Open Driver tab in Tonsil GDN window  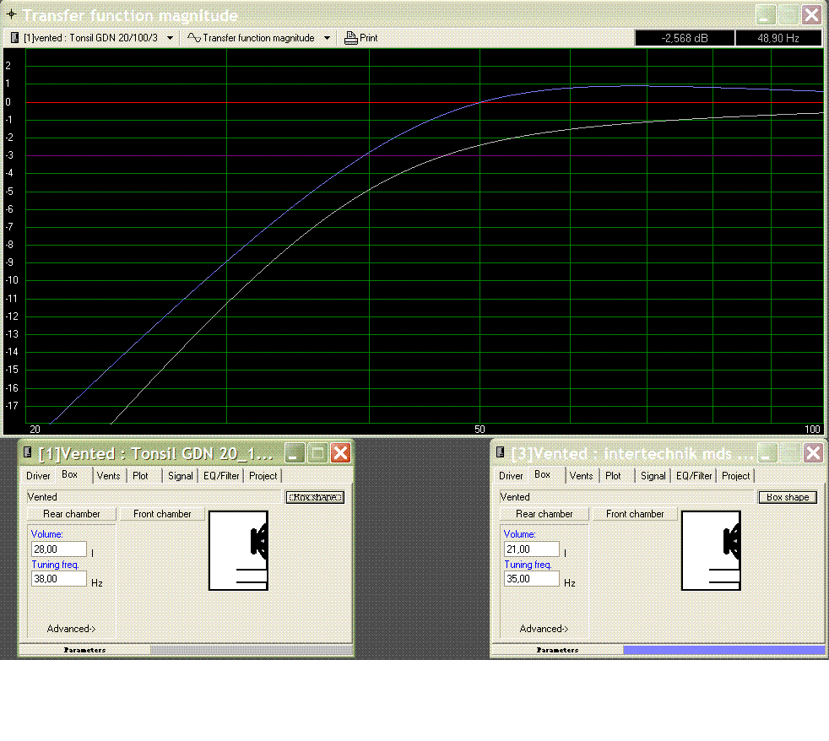point(38,476)
